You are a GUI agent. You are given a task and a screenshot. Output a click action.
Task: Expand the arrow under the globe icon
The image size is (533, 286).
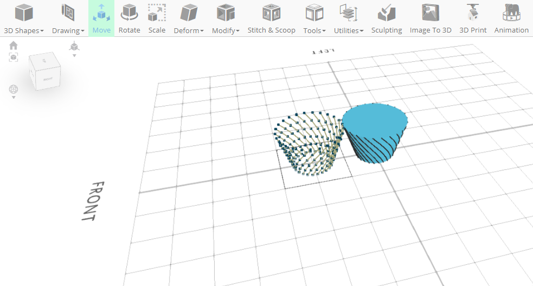13,98
